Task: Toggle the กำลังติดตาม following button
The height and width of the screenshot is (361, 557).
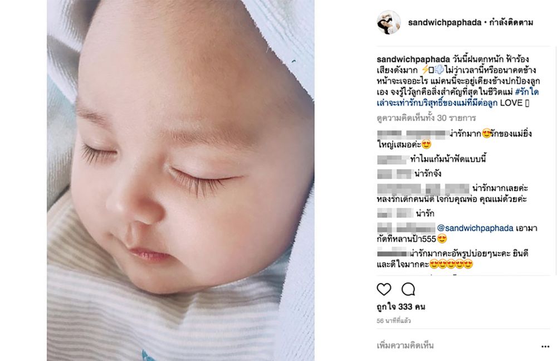Action: tap(511, 22)
